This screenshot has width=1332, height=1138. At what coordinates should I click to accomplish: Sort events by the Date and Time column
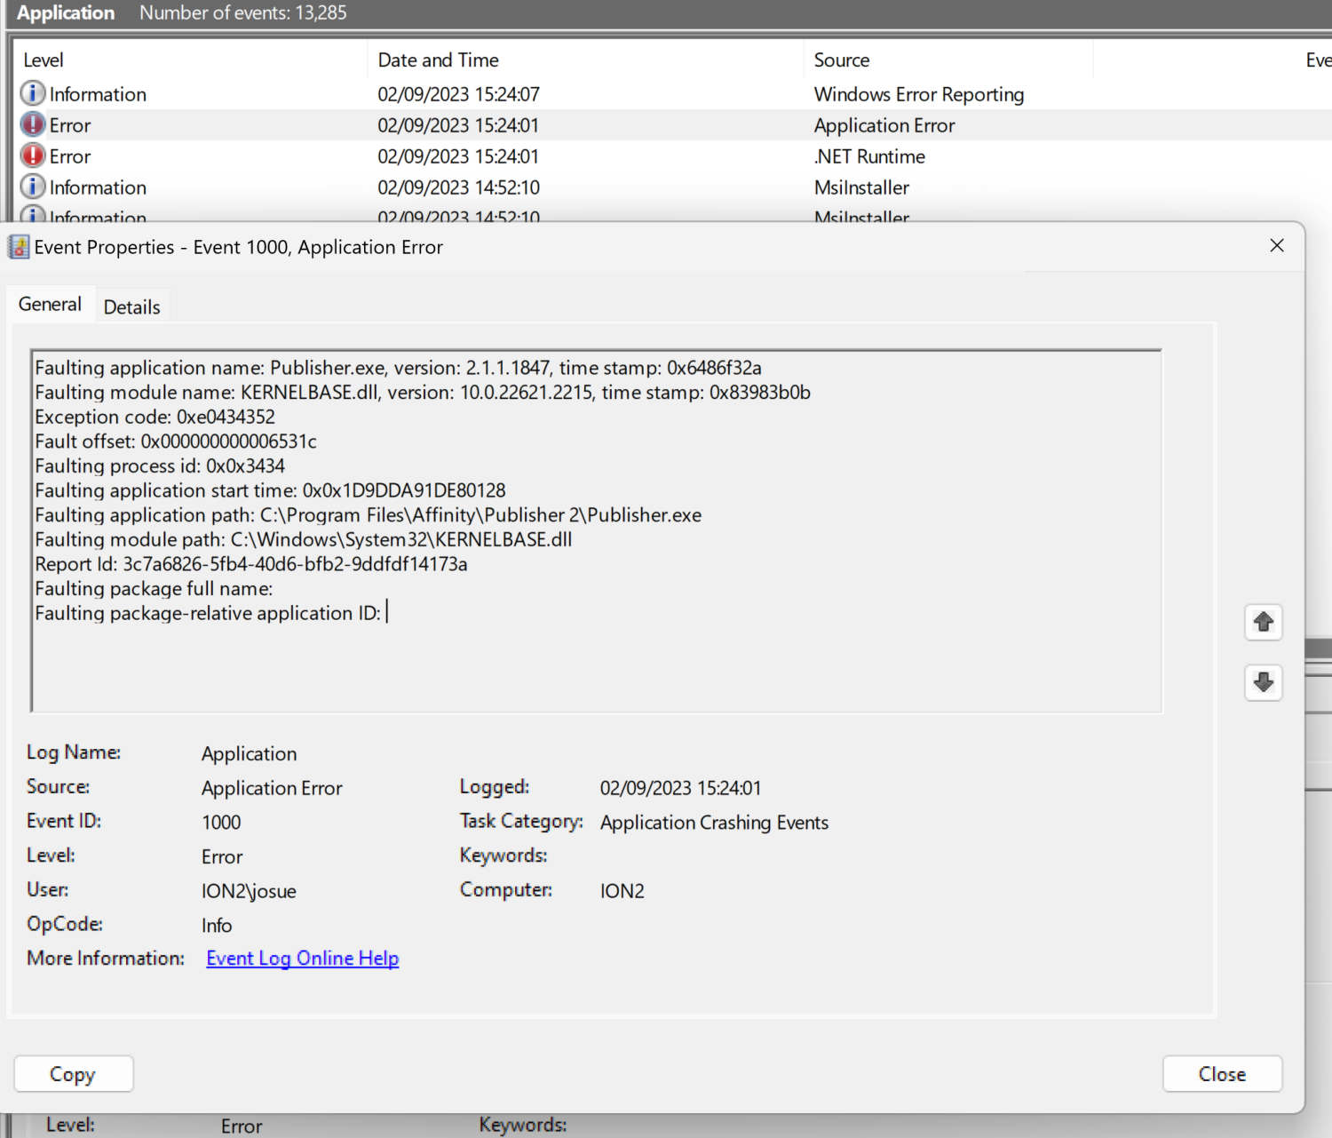[x=437, y=60]
